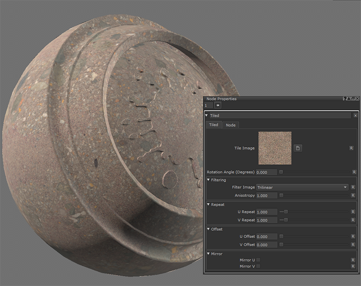The image size is (361, 286).
Task: Click the clear panel icon beside the number field
Action: (218, 105)
